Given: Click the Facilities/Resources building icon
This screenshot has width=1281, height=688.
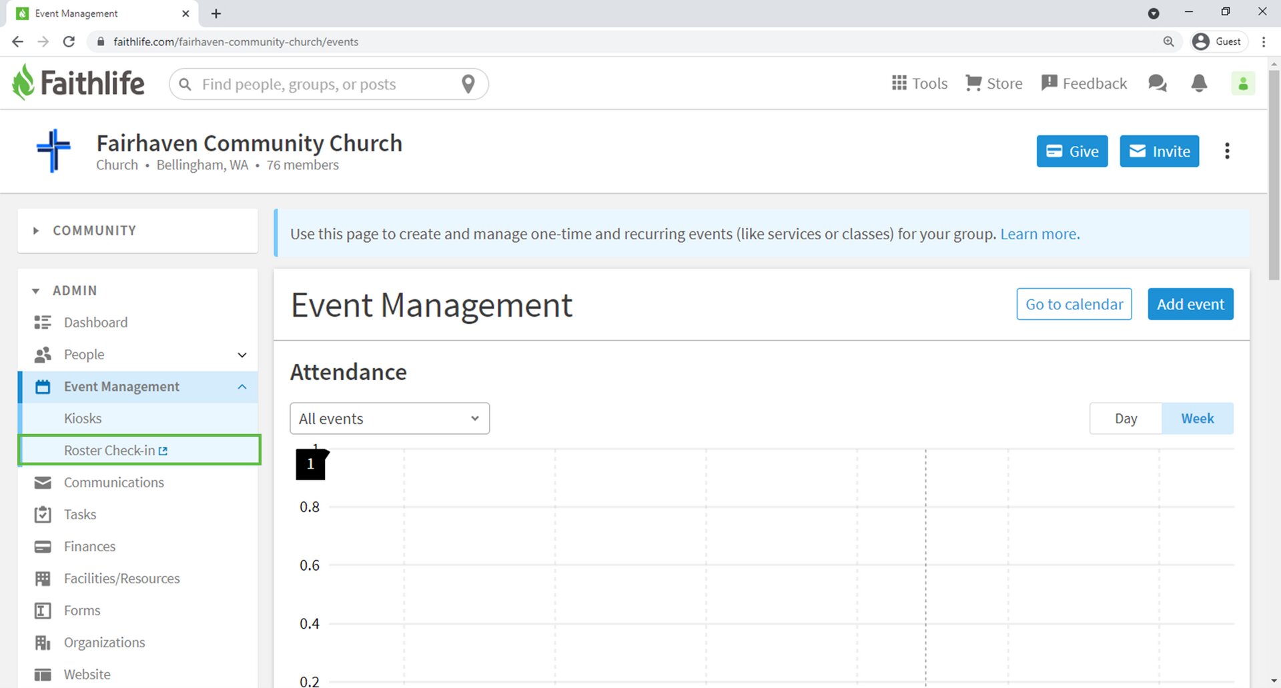Looking at the screenshot, I should (43, 579).
